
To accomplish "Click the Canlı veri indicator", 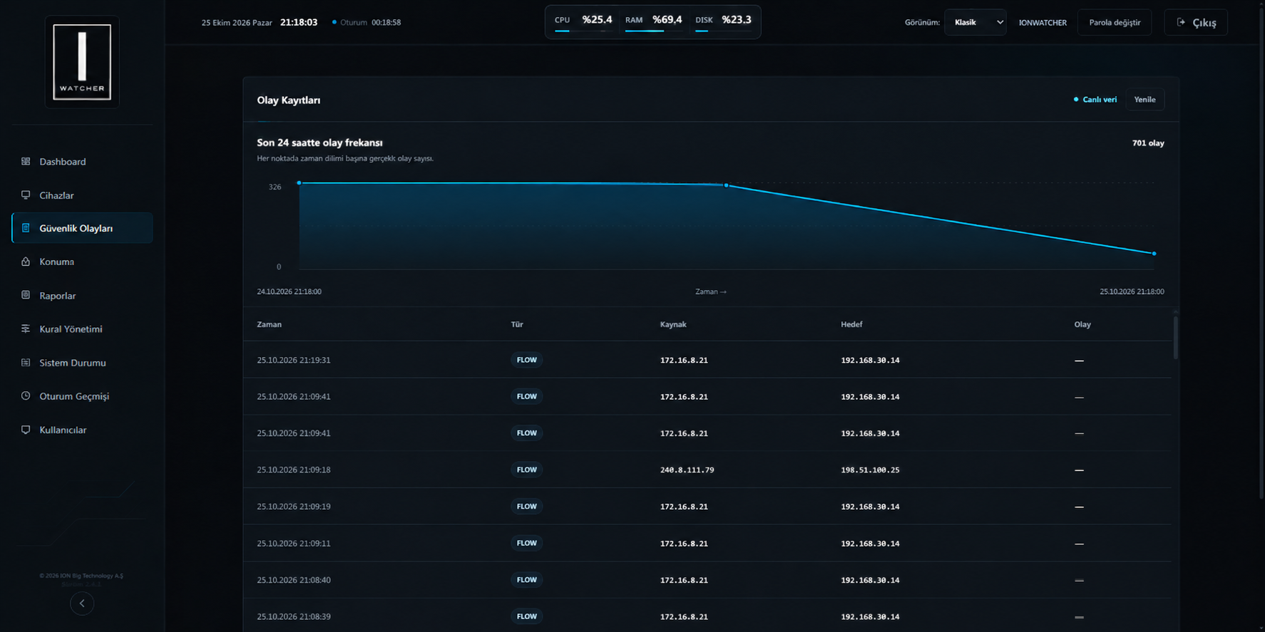I will click(1095, 100).
